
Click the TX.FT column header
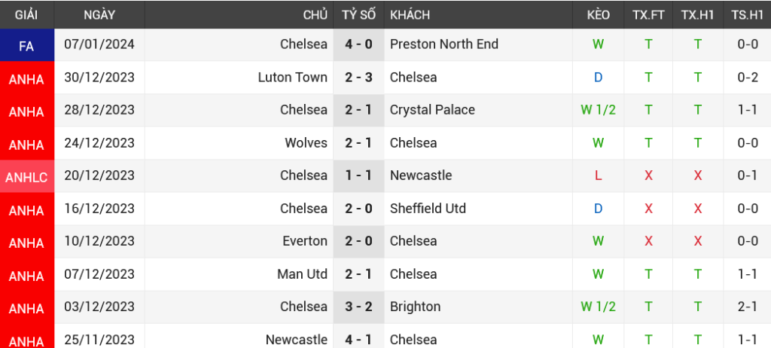click(x=648, y=15)
